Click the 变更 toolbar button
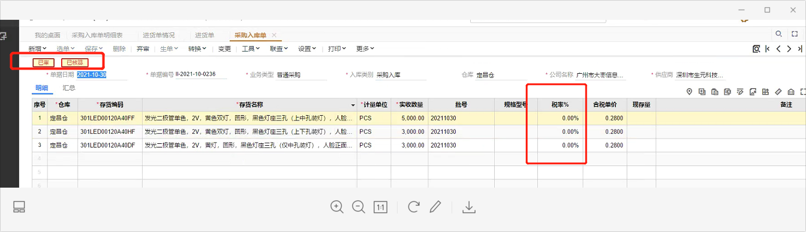806x232 pixels. [224, 49]
